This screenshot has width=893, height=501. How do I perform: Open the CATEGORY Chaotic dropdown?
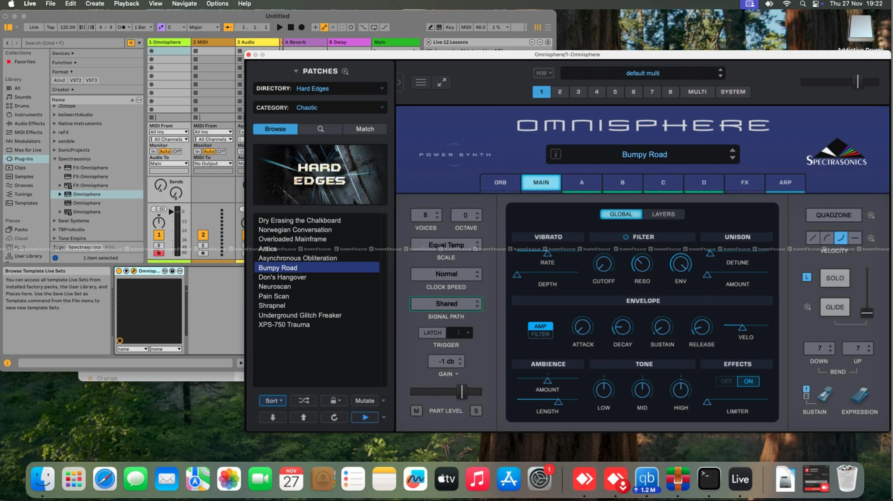click(320, 107)
